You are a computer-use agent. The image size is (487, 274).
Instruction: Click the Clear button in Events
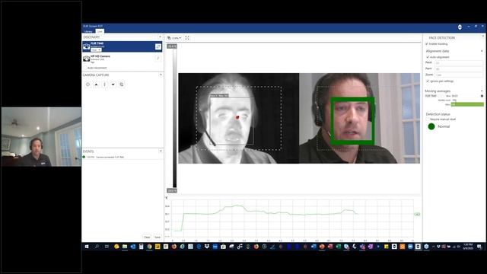[147, 237]
